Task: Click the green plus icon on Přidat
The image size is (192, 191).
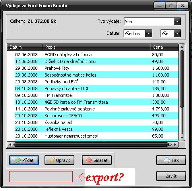Action: tap(18, 160)
